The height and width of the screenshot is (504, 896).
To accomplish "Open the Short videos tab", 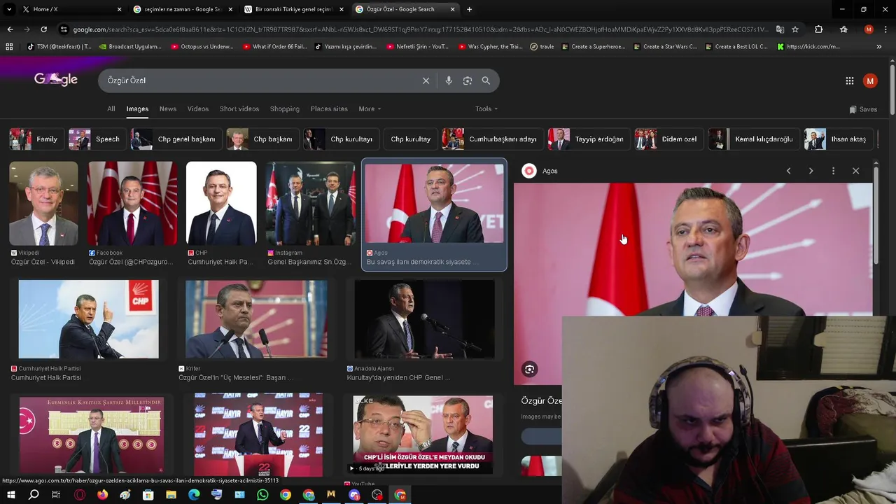I will point(239,108).
